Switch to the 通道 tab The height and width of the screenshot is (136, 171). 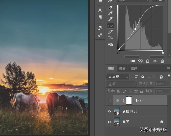(x=122, y=69)
